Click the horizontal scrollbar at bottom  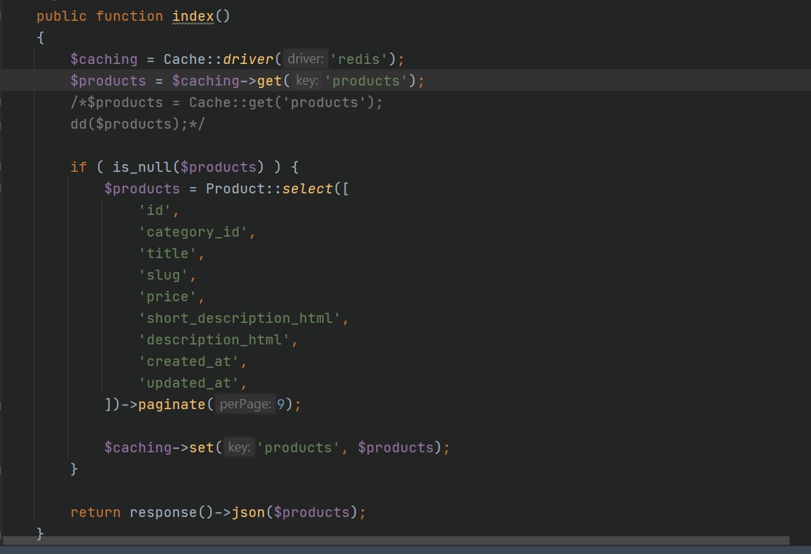click(x=396, y=541)
